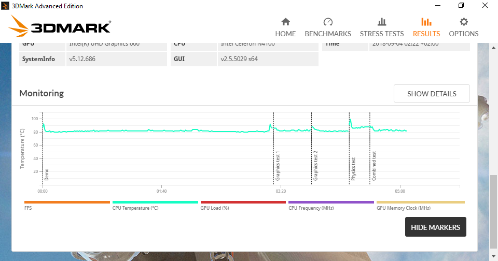Click the vertical scrollbar thumb
498x261 pixels.
click(493, 212)
